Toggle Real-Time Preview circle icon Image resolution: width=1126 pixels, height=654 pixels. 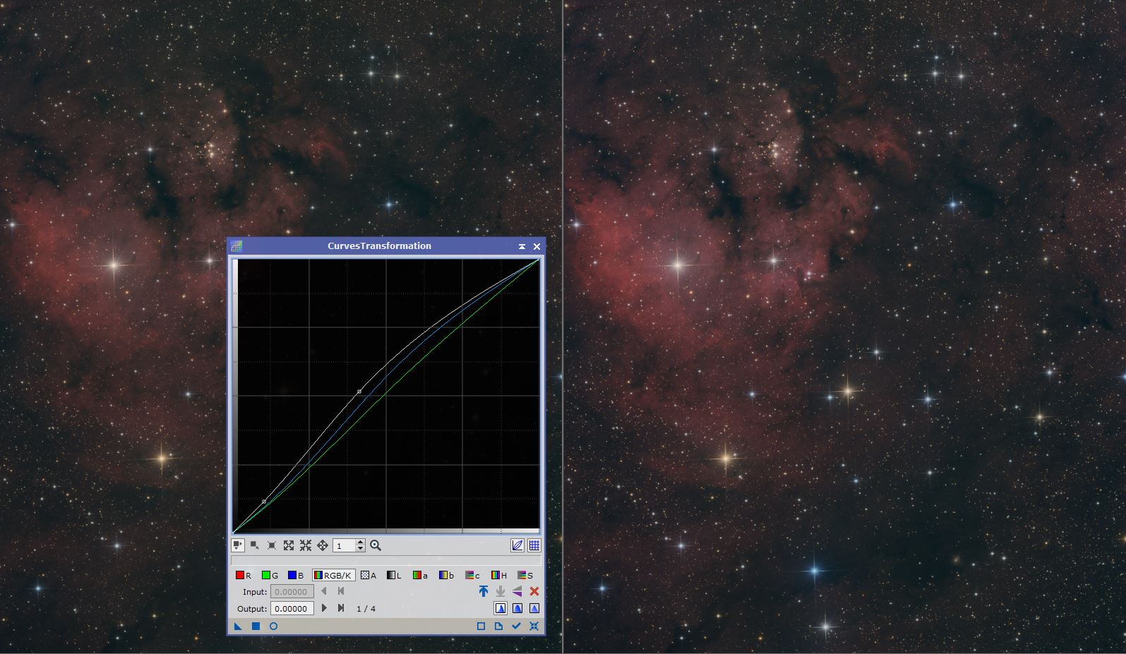pyautogui.click(x=273, y=626)
